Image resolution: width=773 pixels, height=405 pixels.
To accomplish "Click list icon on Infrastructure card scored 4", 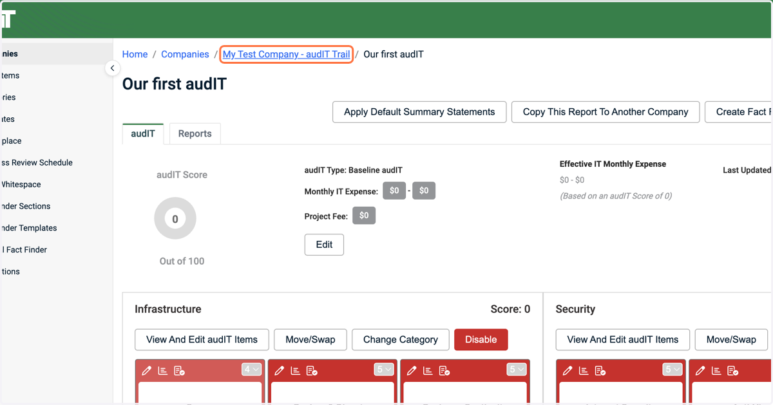I will coord(163,370).
